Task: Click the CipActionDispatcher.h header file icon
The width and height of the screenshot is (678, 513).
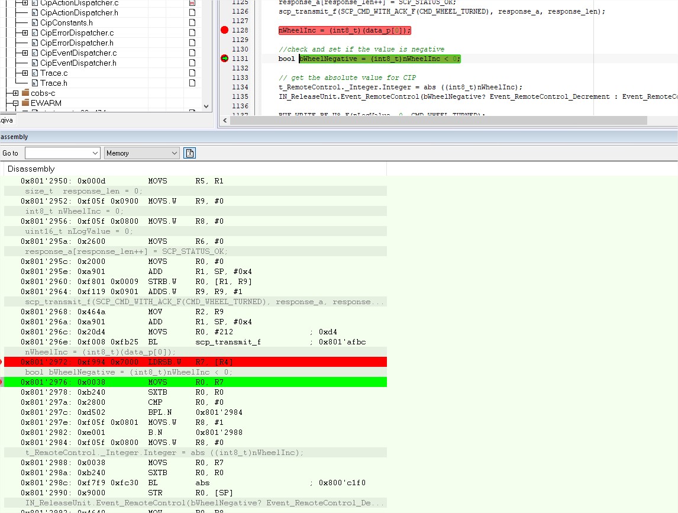Action: 35,12
